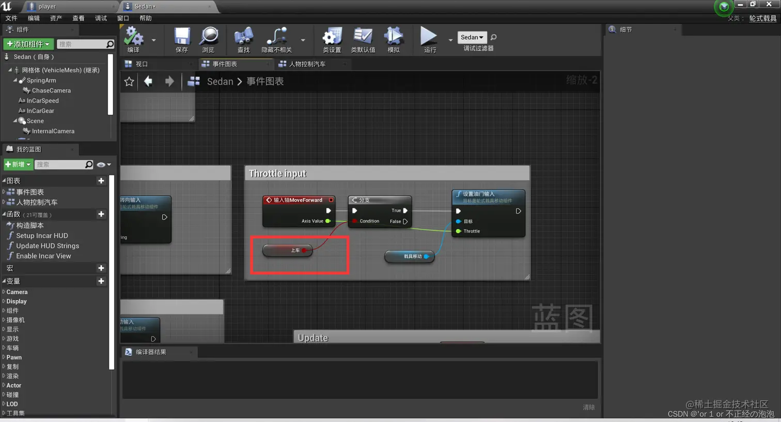Open the Sedan debug filter dropdown
Viewport: 781px width, 422px height.
(x=472, y=37)
